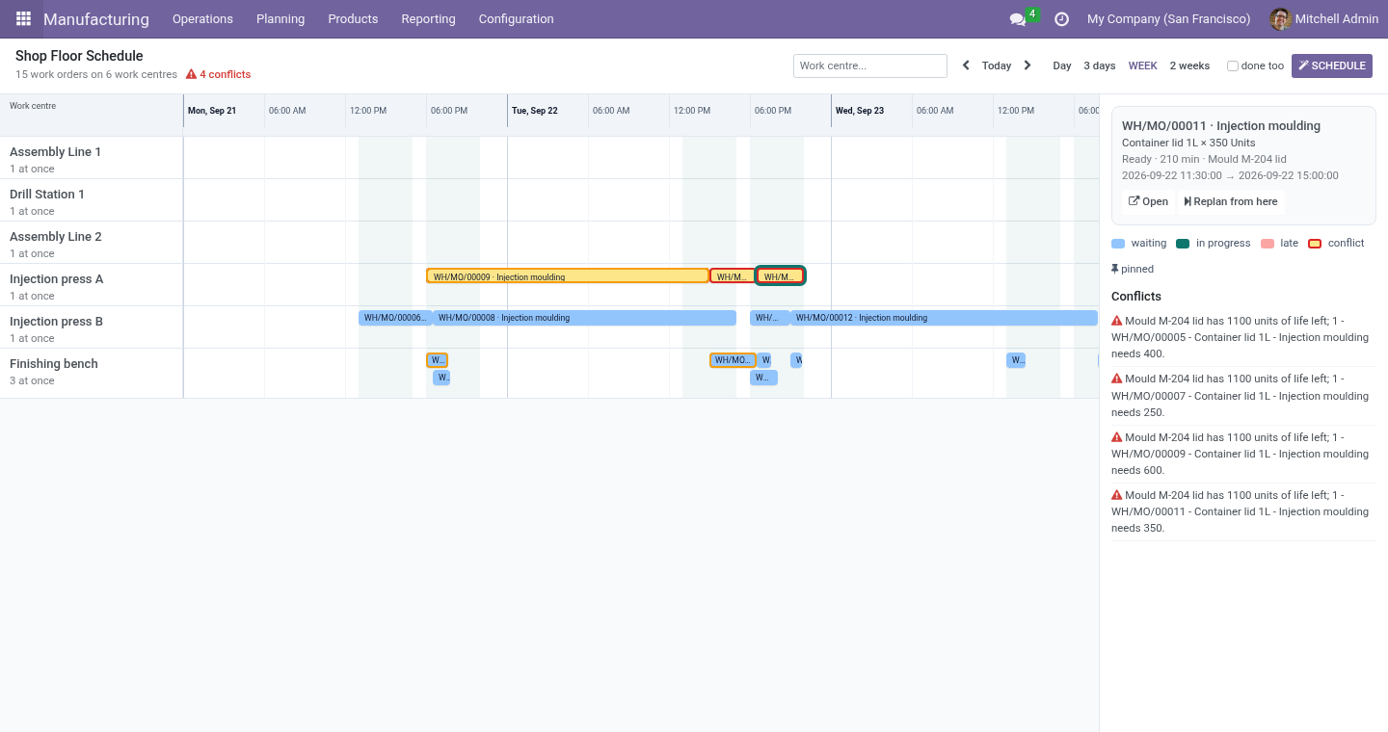
Task: Click the Injection press B row label
Action: pyautogui.click(x=56, y=322)
